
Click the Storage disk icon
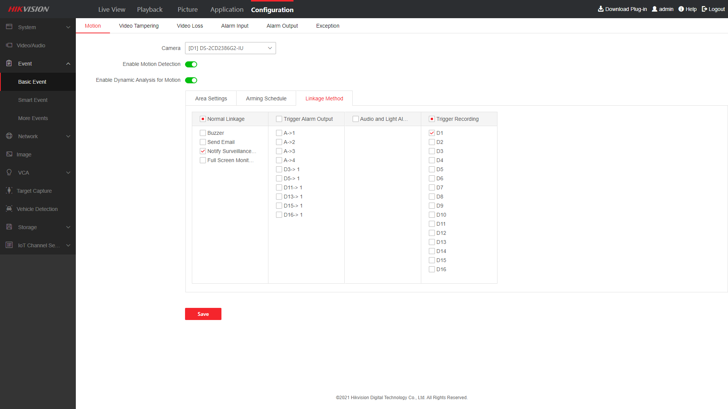9,227
